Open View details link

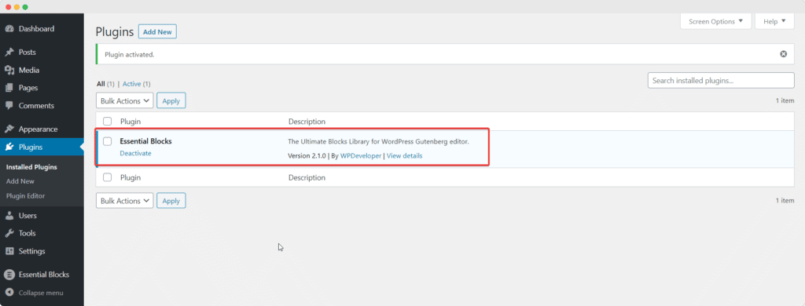pyautogui.click(x=405, y=156)
